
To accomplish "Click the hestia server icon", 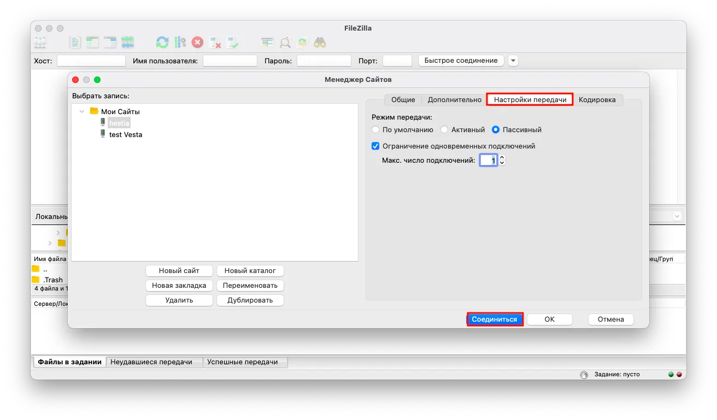I will 103,123.
